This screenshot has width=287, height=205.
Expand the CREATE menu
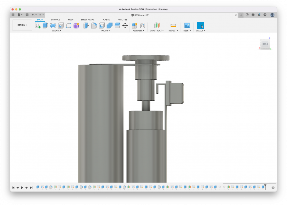[x=56, y=31]
